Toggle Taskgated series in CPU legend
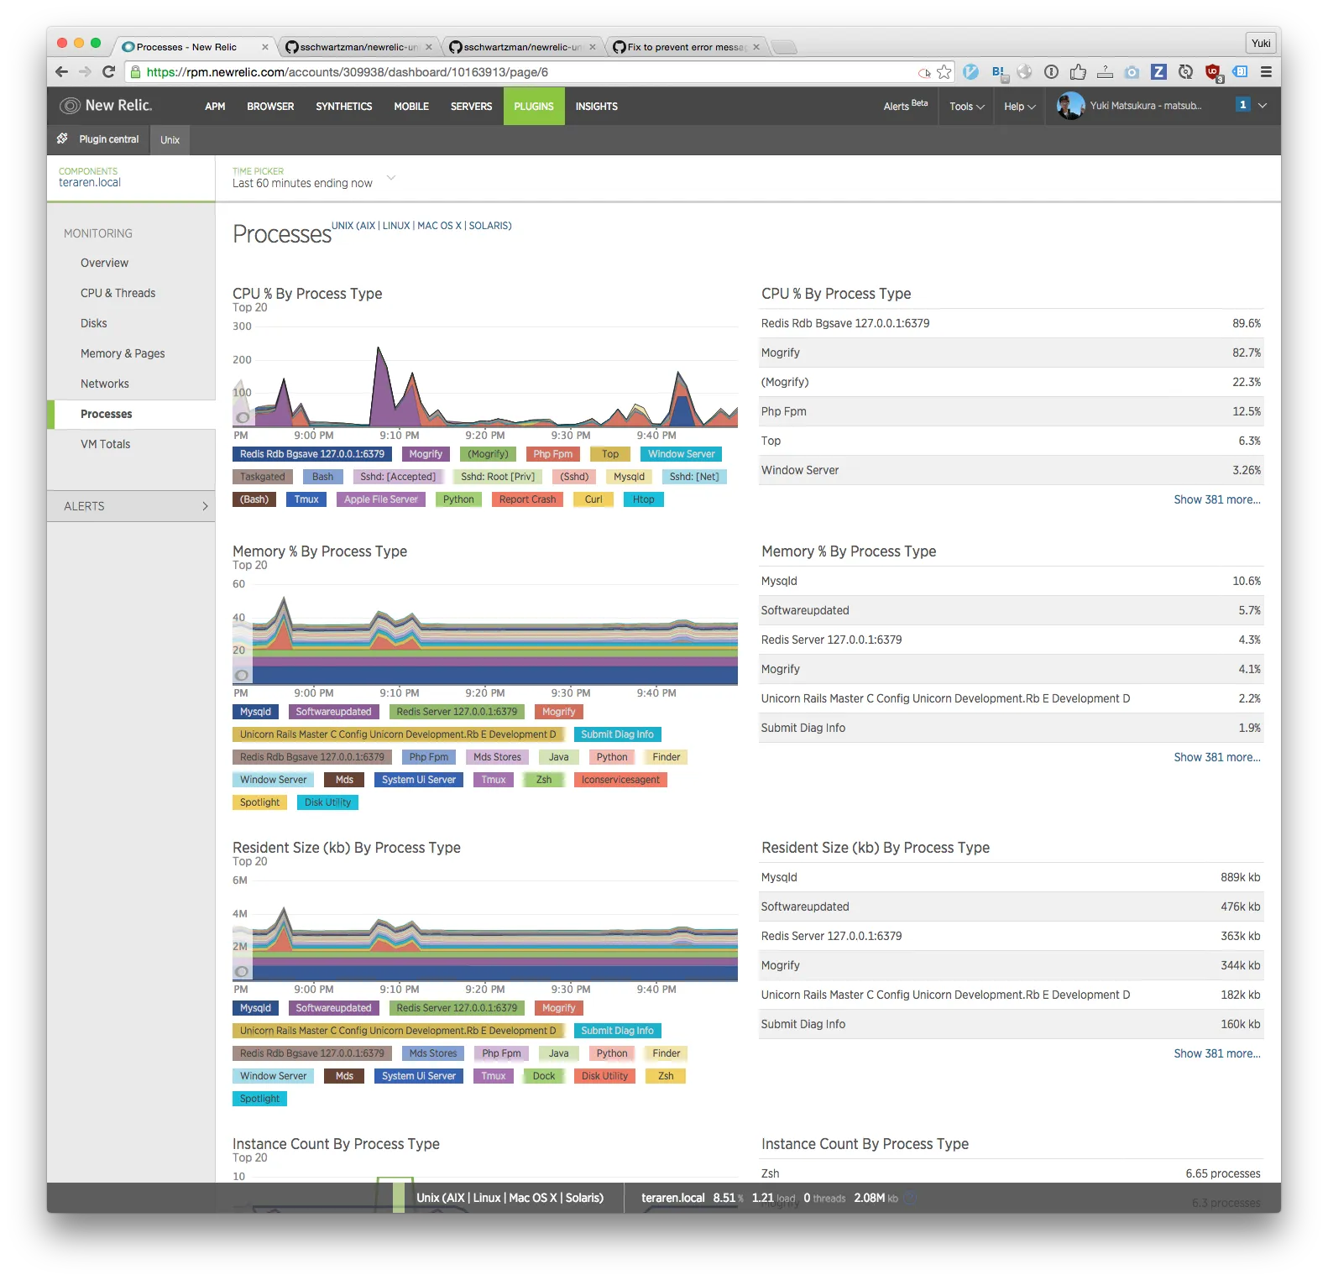Image resolution: width=1328 pixels, height=1280 pixels. 263,477
